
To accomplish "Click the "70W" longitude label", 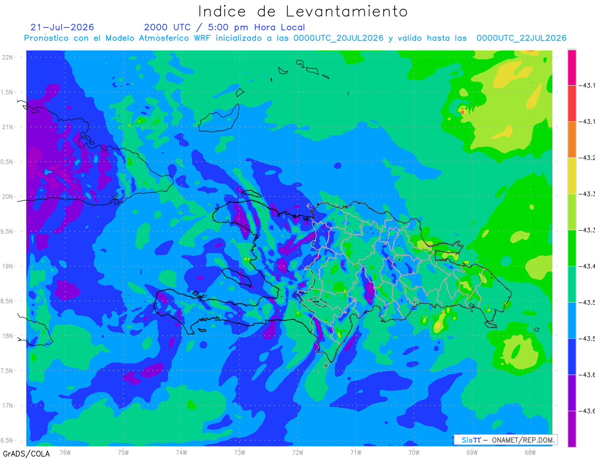I will click(x=414, y=452).
